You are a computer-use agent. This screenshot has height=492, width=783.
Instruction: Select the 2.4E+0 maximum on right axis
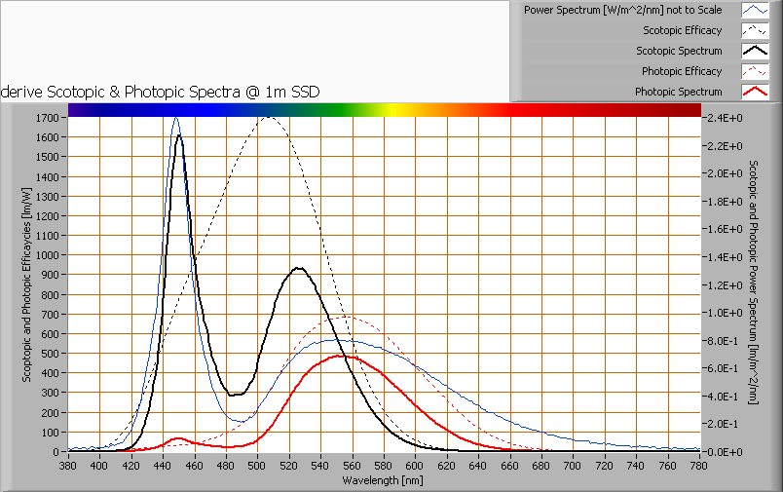point(726,118)
